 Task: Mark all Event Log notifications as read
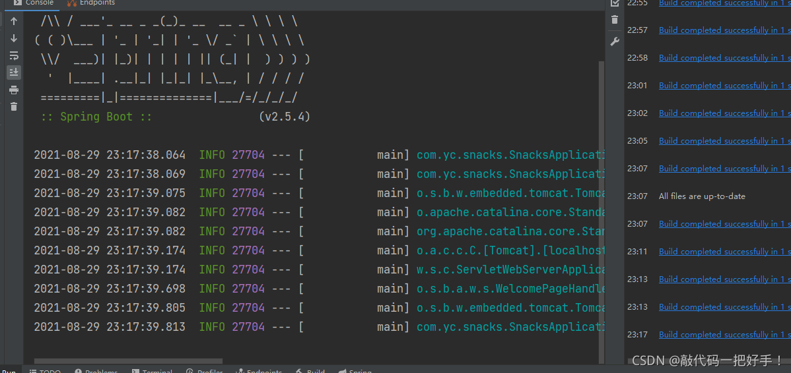tap(615, 3)
